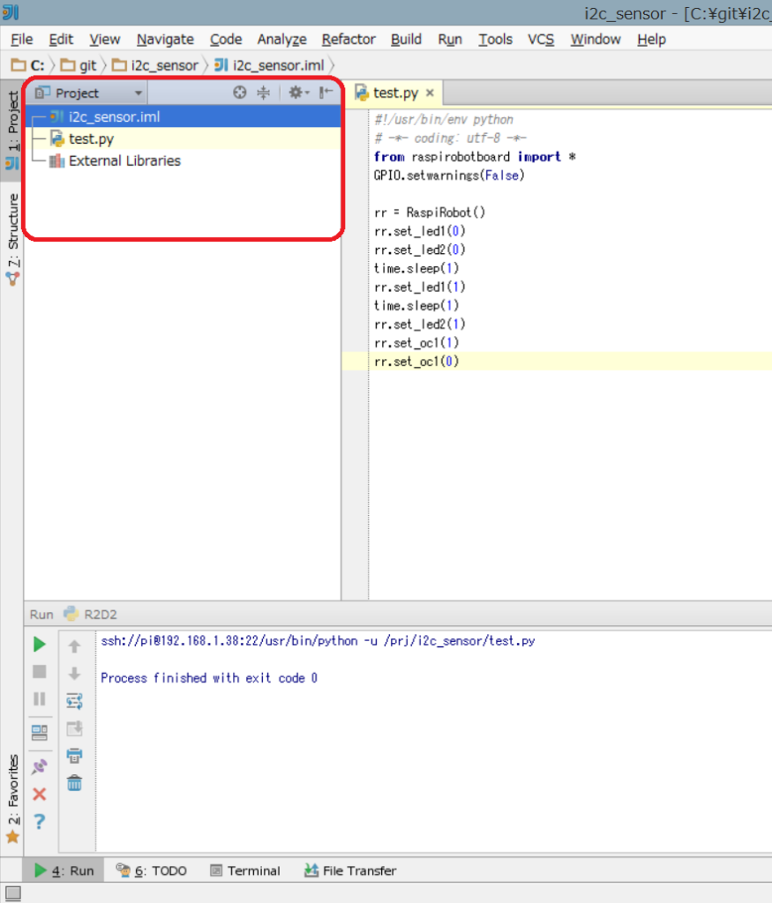Print console output via printer icon
This screenshot has height=903, width=772.
pos(75,755)
